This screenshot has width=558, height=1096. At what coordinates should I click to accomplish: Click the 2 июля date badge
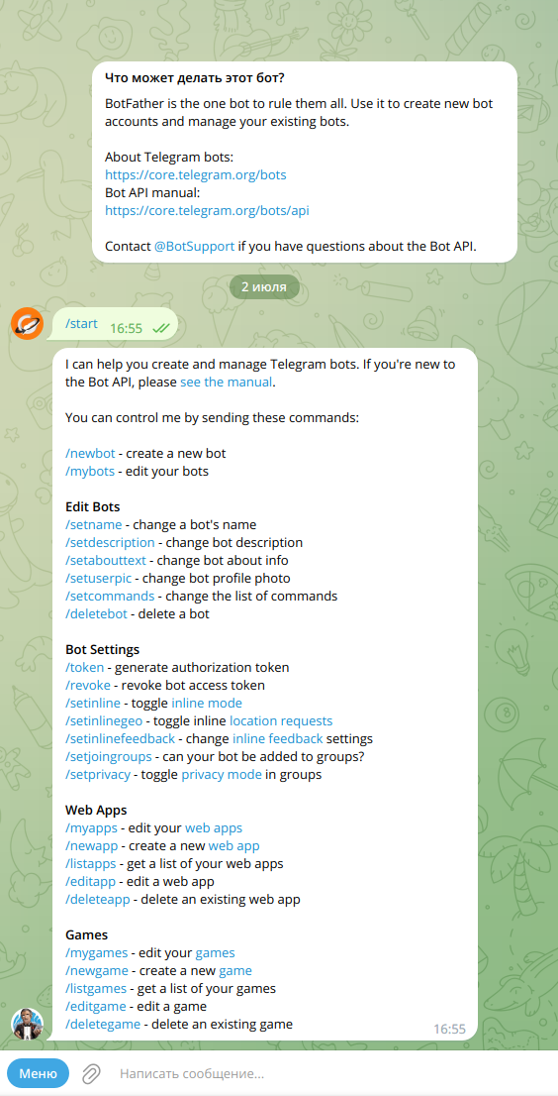click(x=264, y=286)
